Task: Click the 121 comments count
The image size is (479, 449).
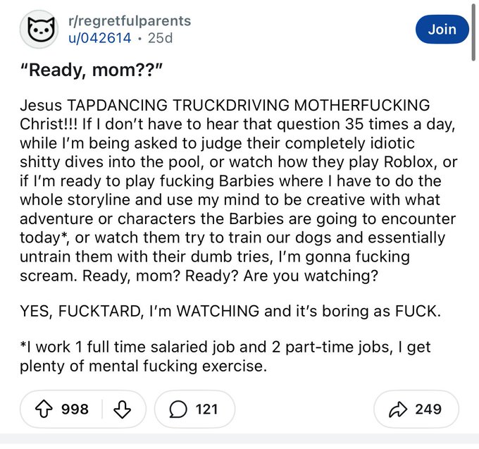Action: pos(206,409)
